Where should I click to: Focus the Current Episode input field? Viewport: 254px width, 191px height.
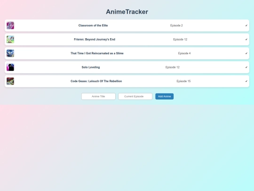(135, 96)
